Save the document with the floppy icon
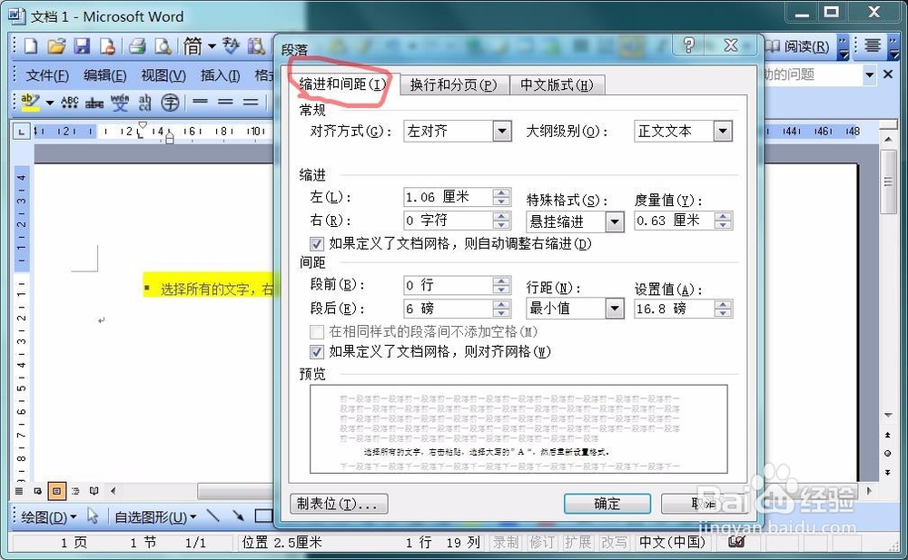This screenshot has width=908, height=560. [x=82, y=45]
